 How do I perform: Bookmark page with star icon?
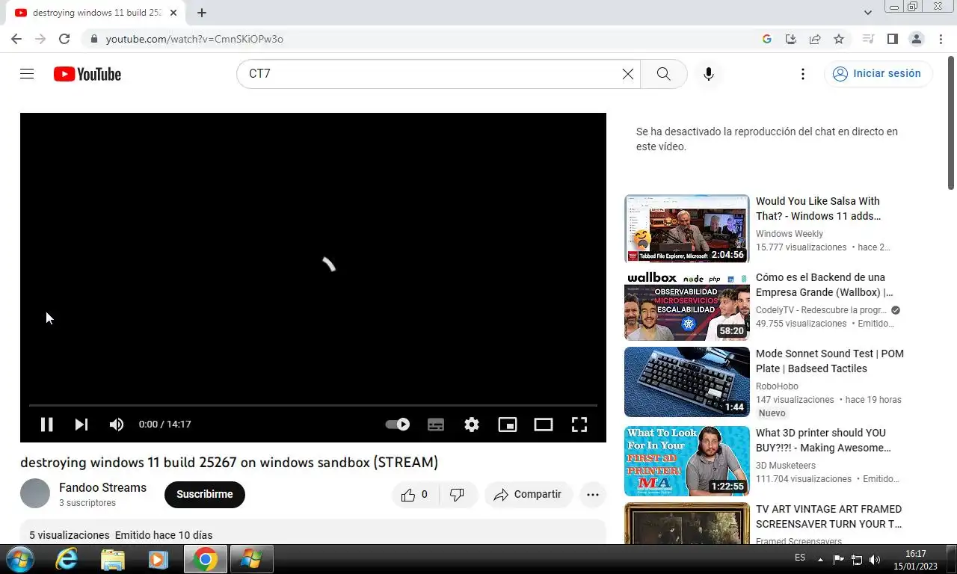[839, 39]
